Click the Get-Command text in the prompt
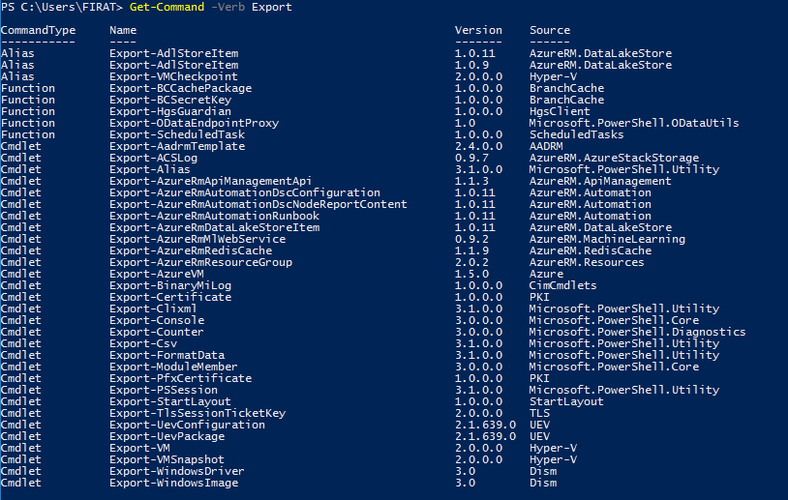Viewport: 788px width, 500px height. 167,7
